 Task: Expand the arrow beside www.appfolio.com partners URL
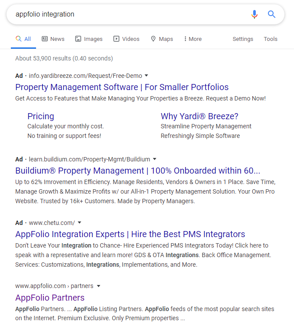tap(99, 286)
